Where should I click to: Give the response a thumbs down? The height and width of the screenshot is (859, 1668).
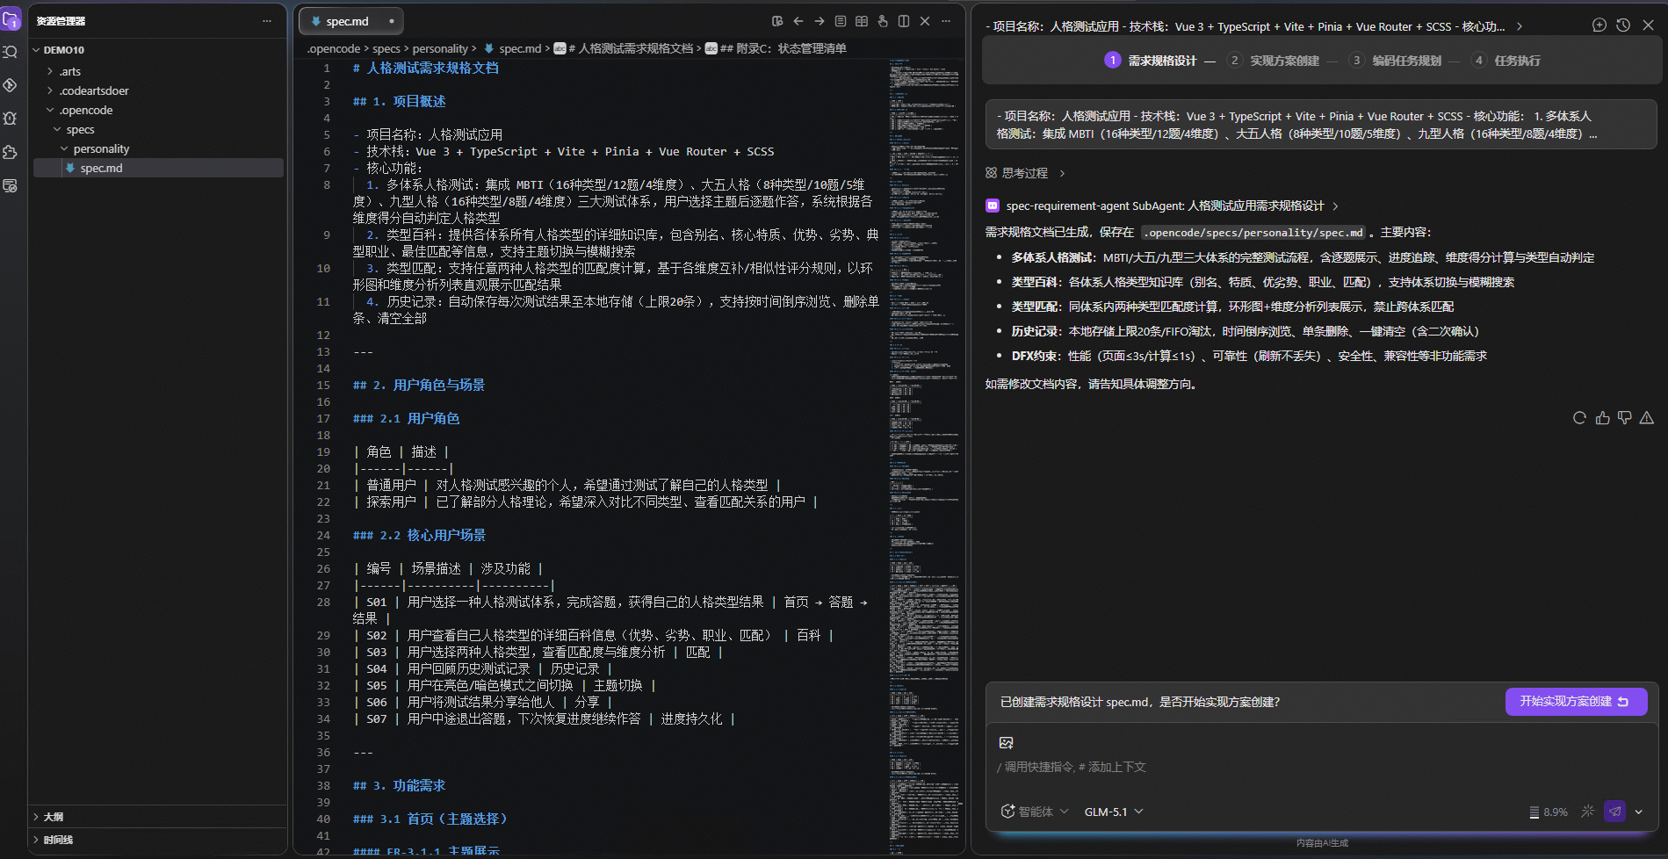click(1625, 418)
